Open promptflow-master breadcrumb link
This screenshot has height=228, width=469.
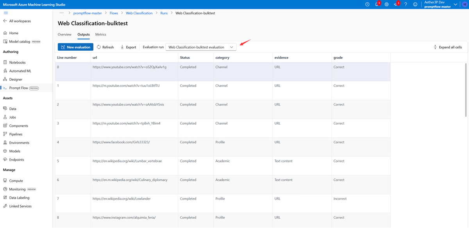point(88,13)
